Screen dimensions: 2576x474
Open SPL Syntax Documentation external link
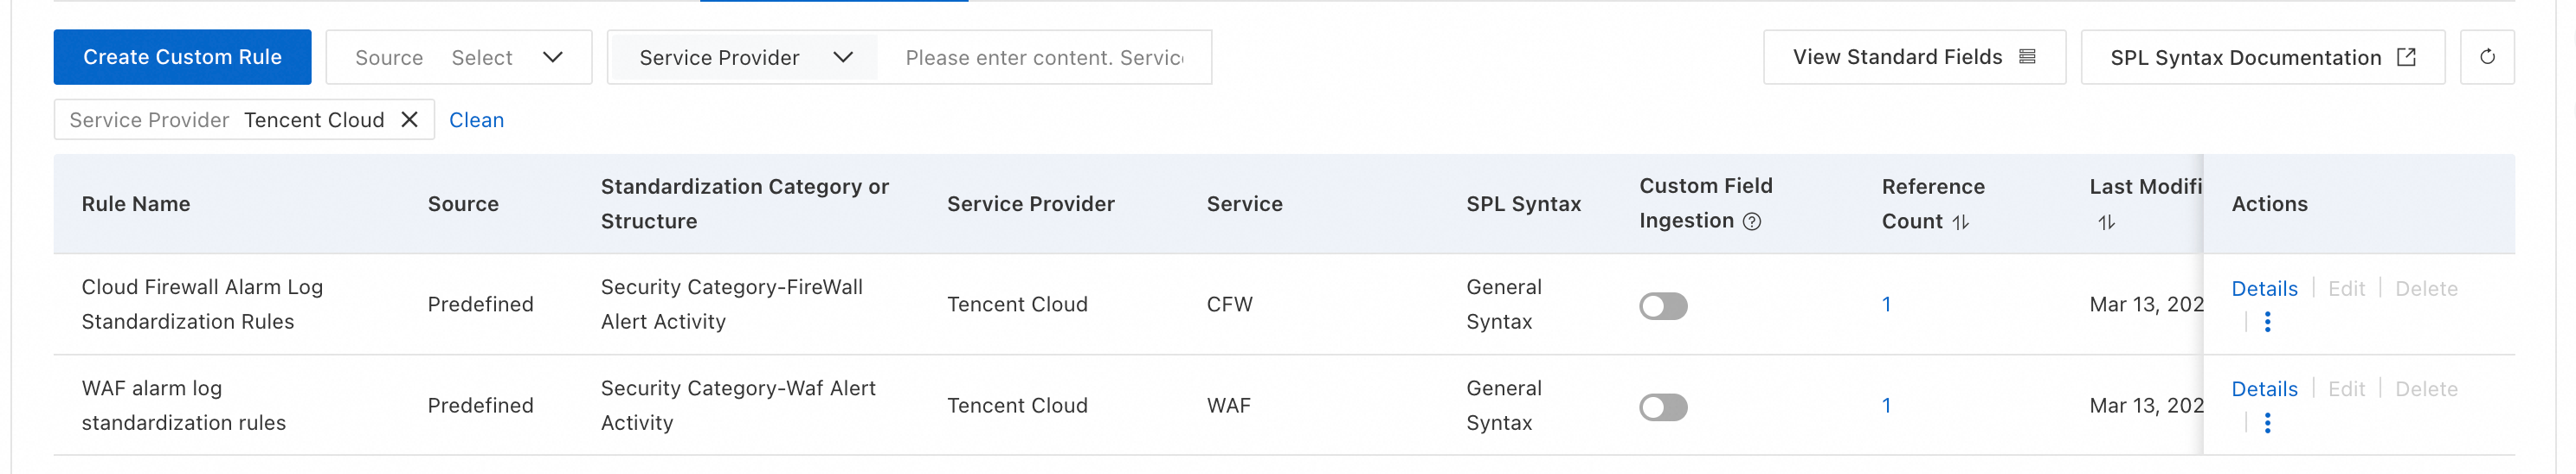pyautogui.click(x=2261, y=57)
